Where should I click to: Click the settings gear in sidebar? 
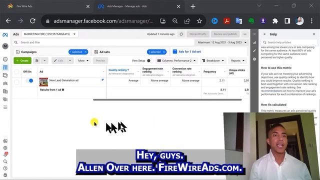5,148
